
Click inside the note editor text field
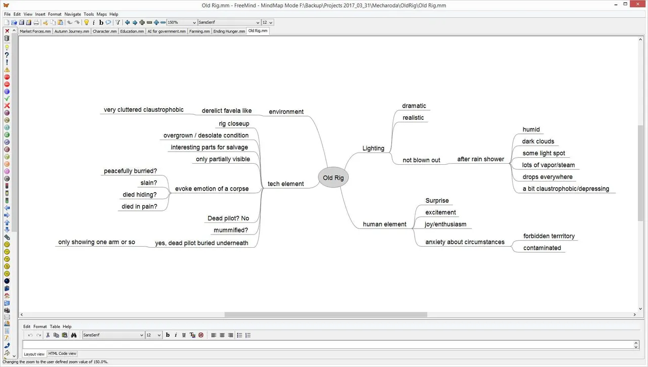328,344
